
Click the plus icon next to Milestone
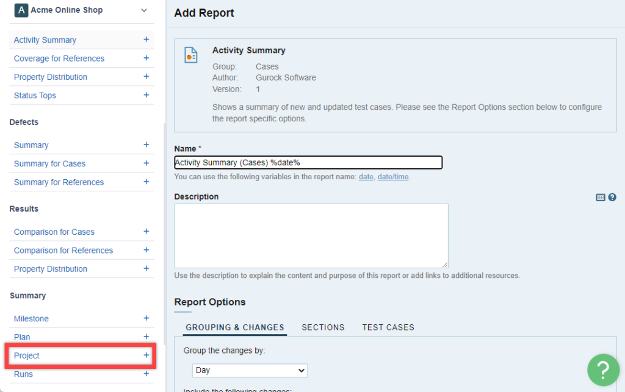pos(146,318)
